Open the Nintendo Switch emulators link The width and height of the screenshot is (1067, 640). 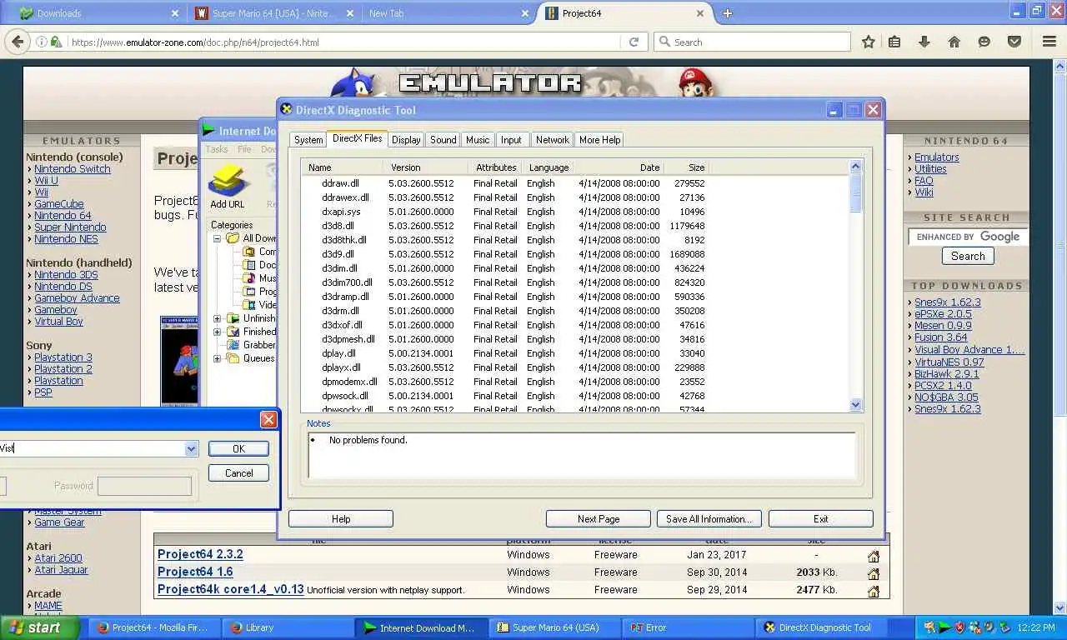(72, 168)
